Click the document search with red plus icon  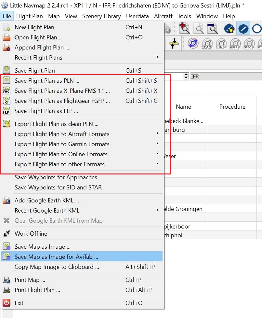coord(184,28)
